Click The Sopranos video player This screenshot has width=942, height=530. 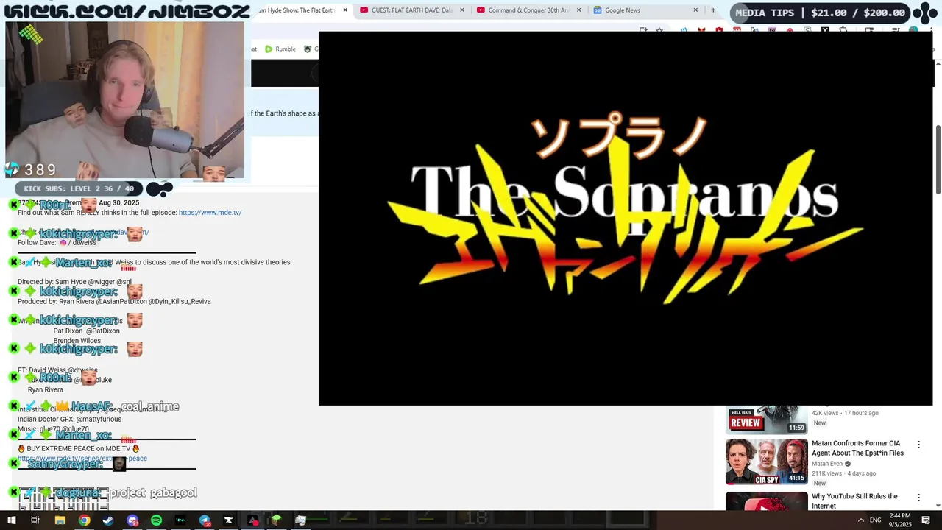(x=626, y=219)
